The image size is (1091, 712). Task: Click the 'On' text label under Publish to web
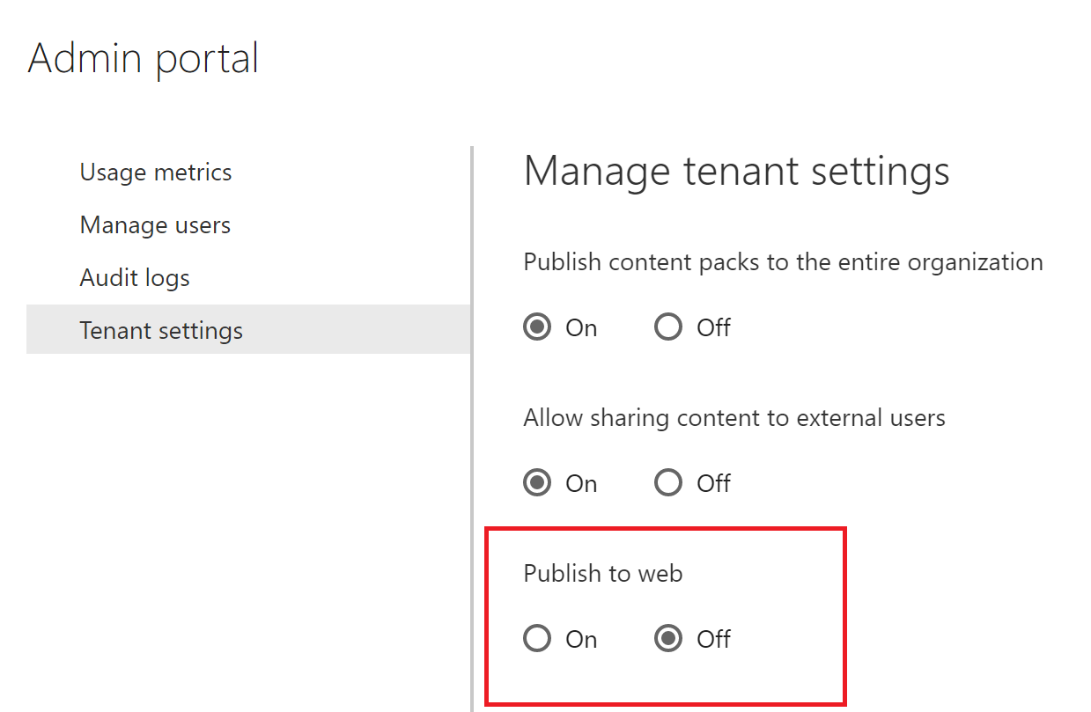point(581,639)
